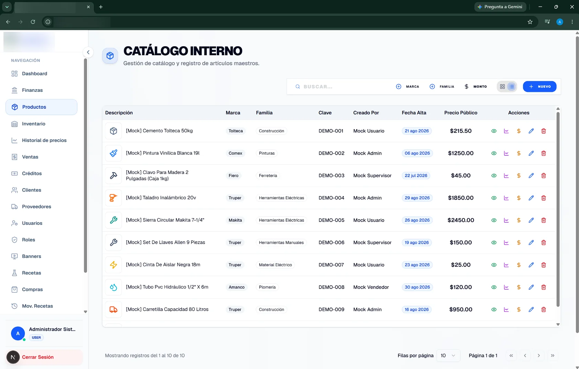Navigate to Inventario
The image size is (579, 369).
click(41, 124)
